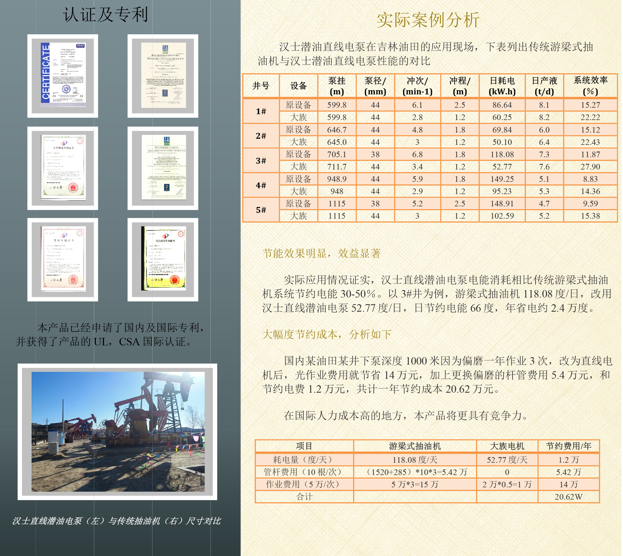Viewport: 623px width, 556px height.
Task: Select the paragraph mentioning UL，CSA 国际认证
Action: (x=110, y=334)
